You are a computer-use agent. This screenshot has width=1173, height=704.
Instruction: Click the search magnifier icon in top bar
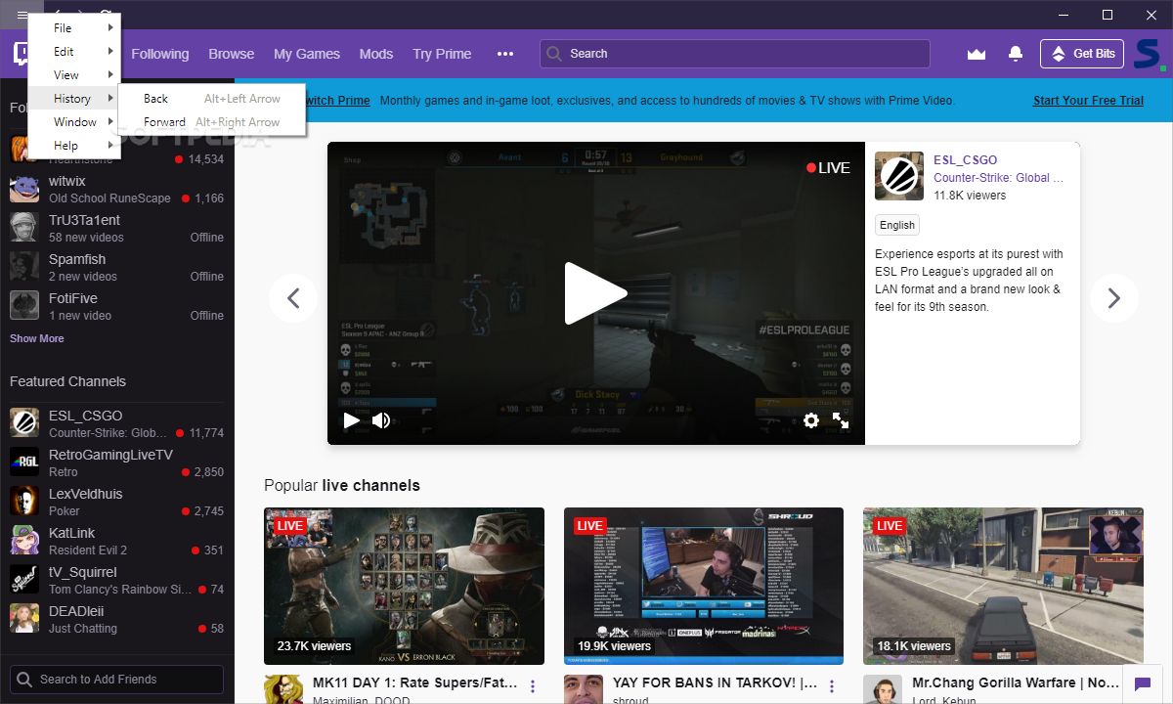[555, 54]
